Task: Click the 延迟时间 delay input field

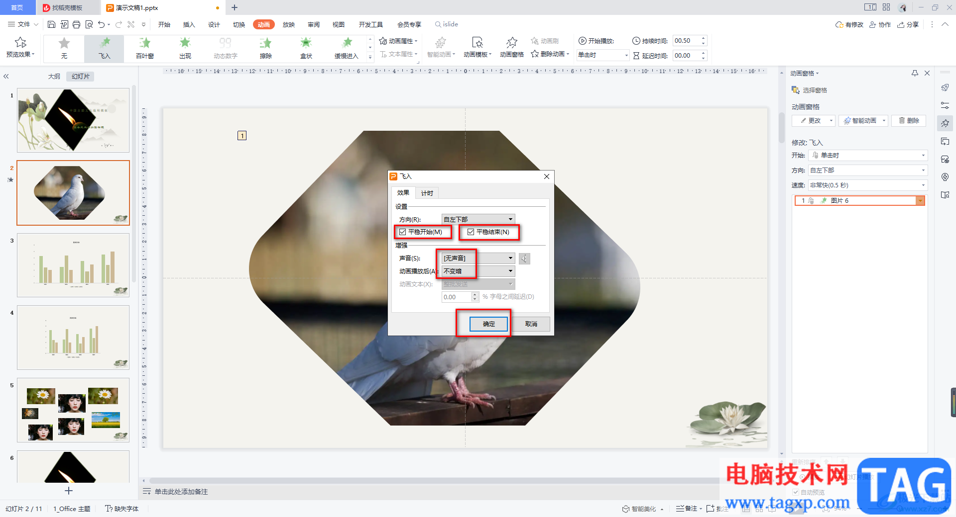Action: (686, 56)
